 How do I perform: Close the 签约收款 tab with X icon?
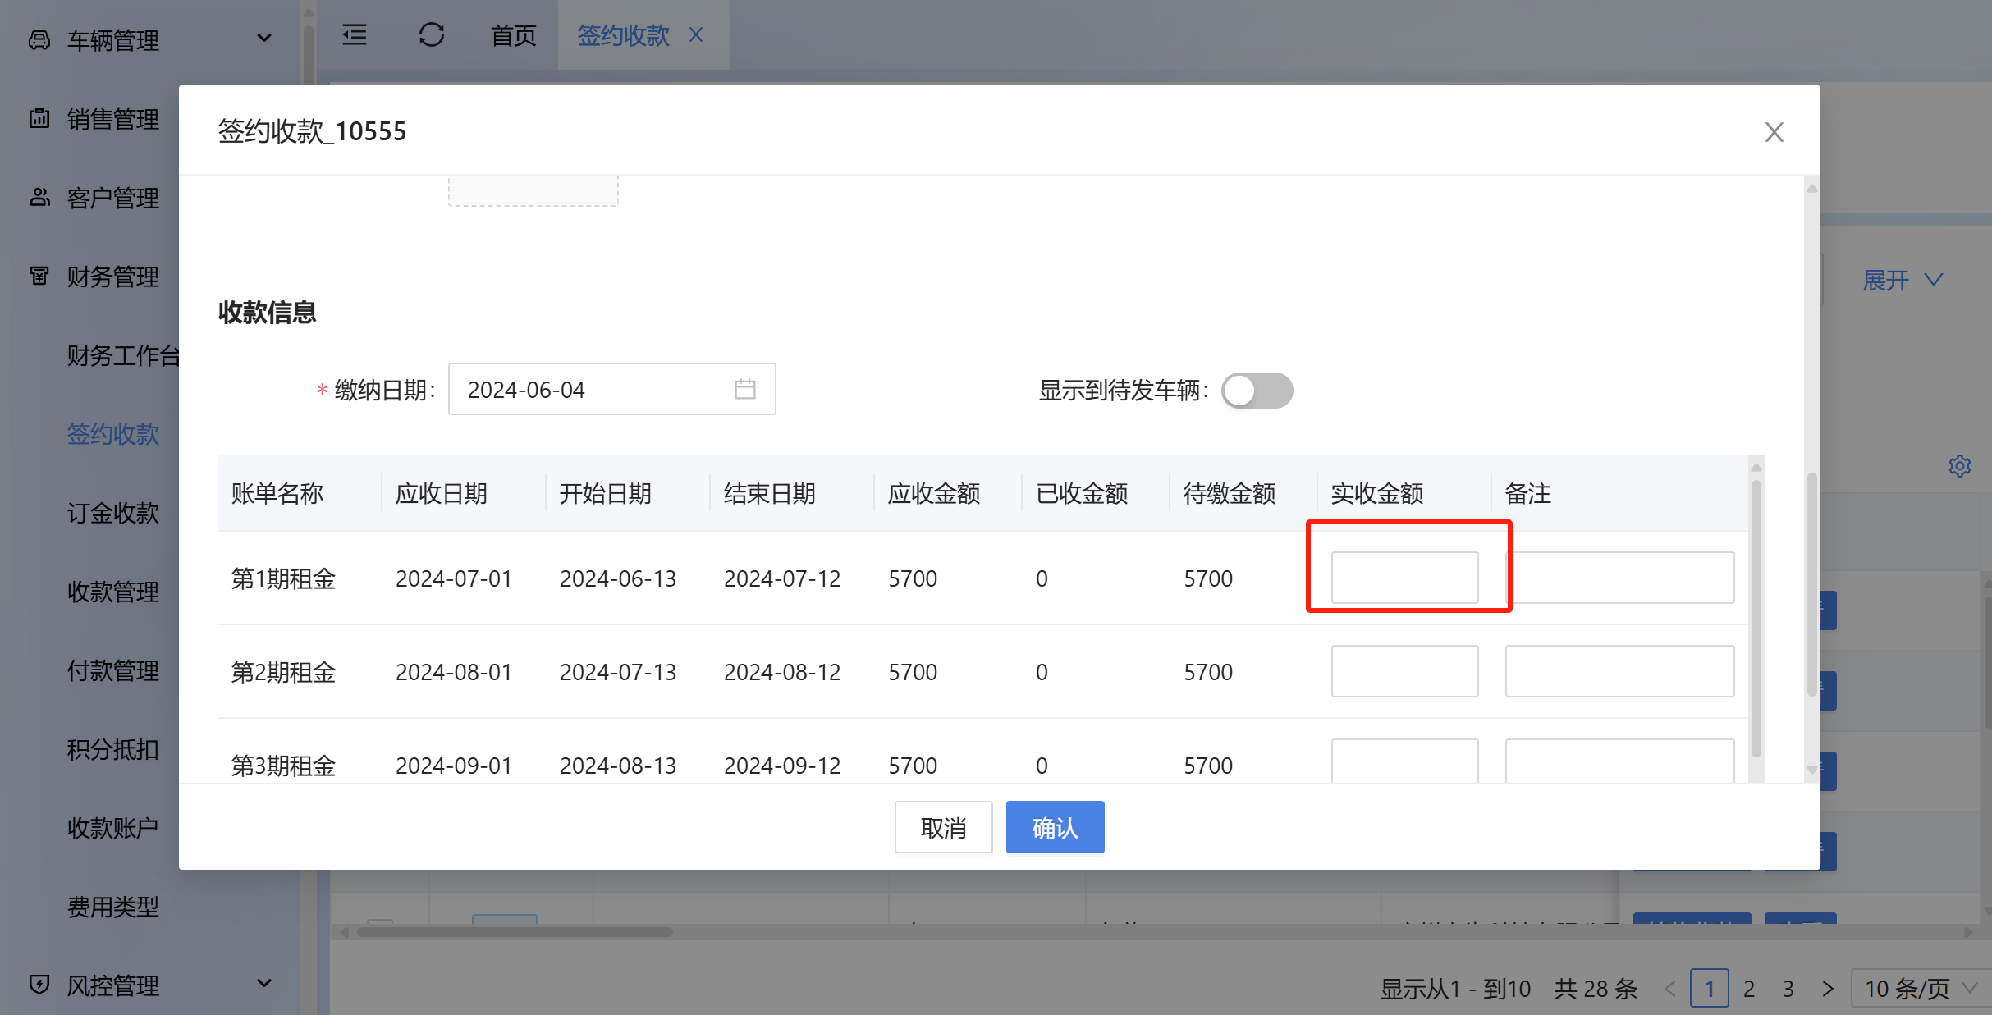[x=696, y=35]
